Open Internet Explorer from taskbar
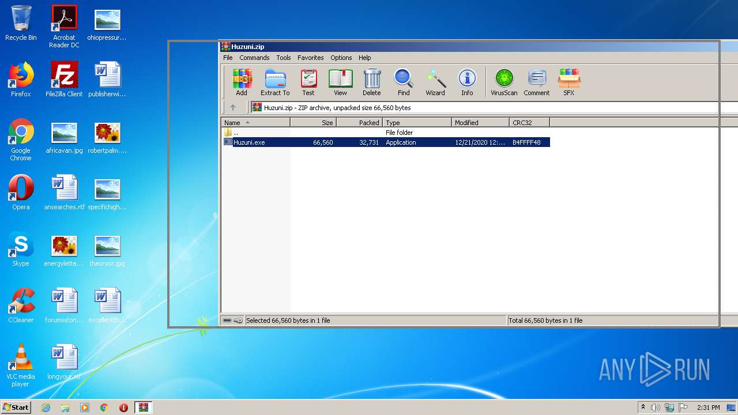 point(46,408)
